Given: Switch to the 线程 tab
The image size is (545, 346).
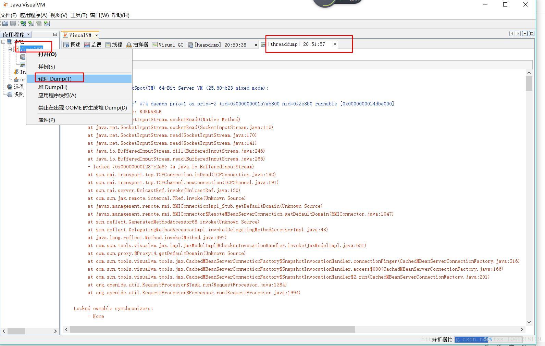Looking at the screenshot, I should [x=114, y=45].
